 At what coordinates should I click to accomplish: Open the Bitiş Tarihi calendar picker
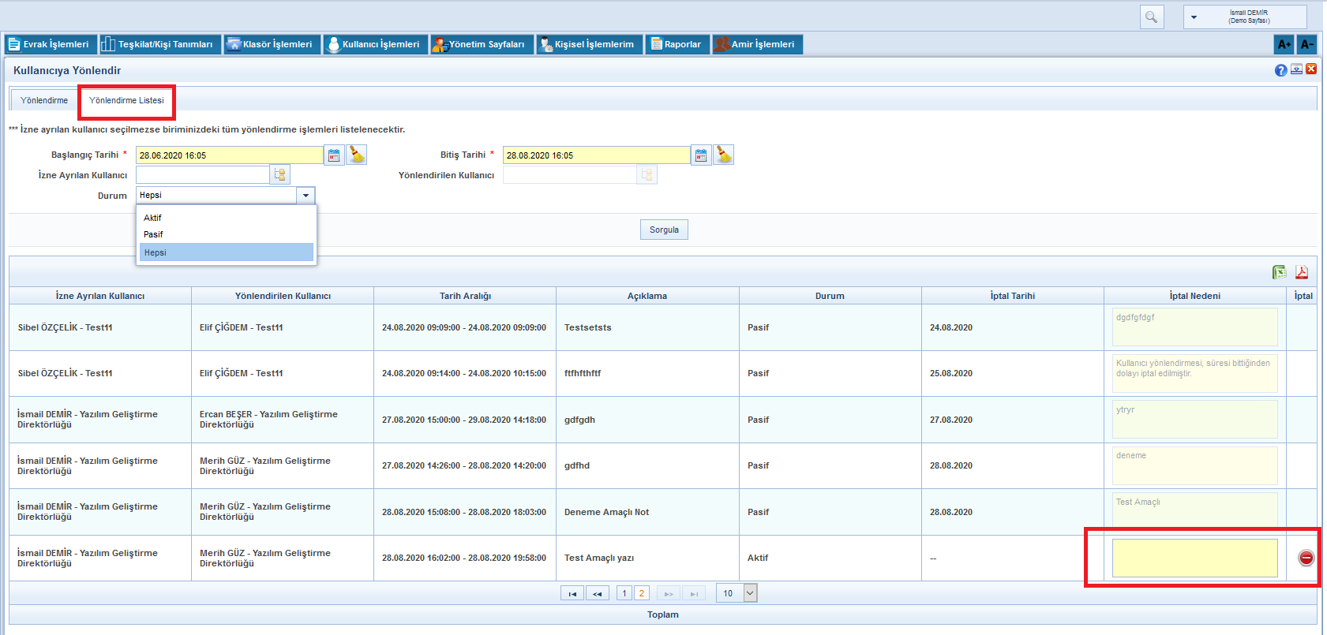701,155
